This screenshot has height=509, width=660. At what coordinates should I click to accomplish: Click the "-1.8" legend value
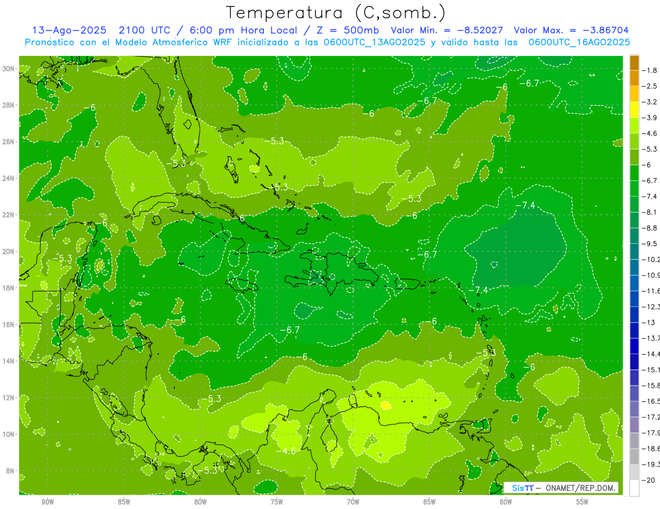[x=650, y=70]
